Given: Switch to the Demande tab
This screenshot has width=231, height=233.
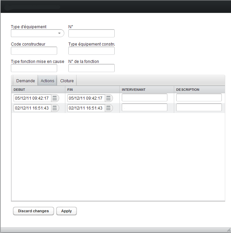Looking at the screenshot, I should tap(26, 81).
